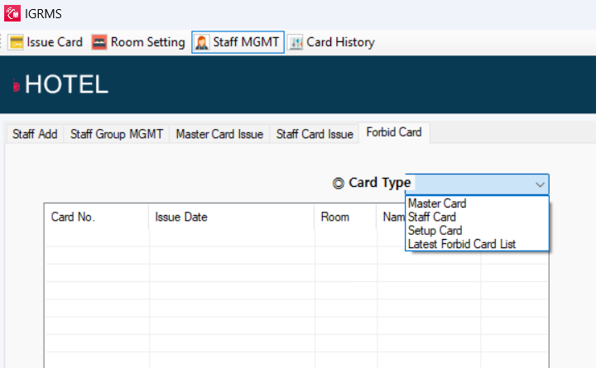Click the Card Type combo box field
The image size is (596, 368).
click(477, 184)
